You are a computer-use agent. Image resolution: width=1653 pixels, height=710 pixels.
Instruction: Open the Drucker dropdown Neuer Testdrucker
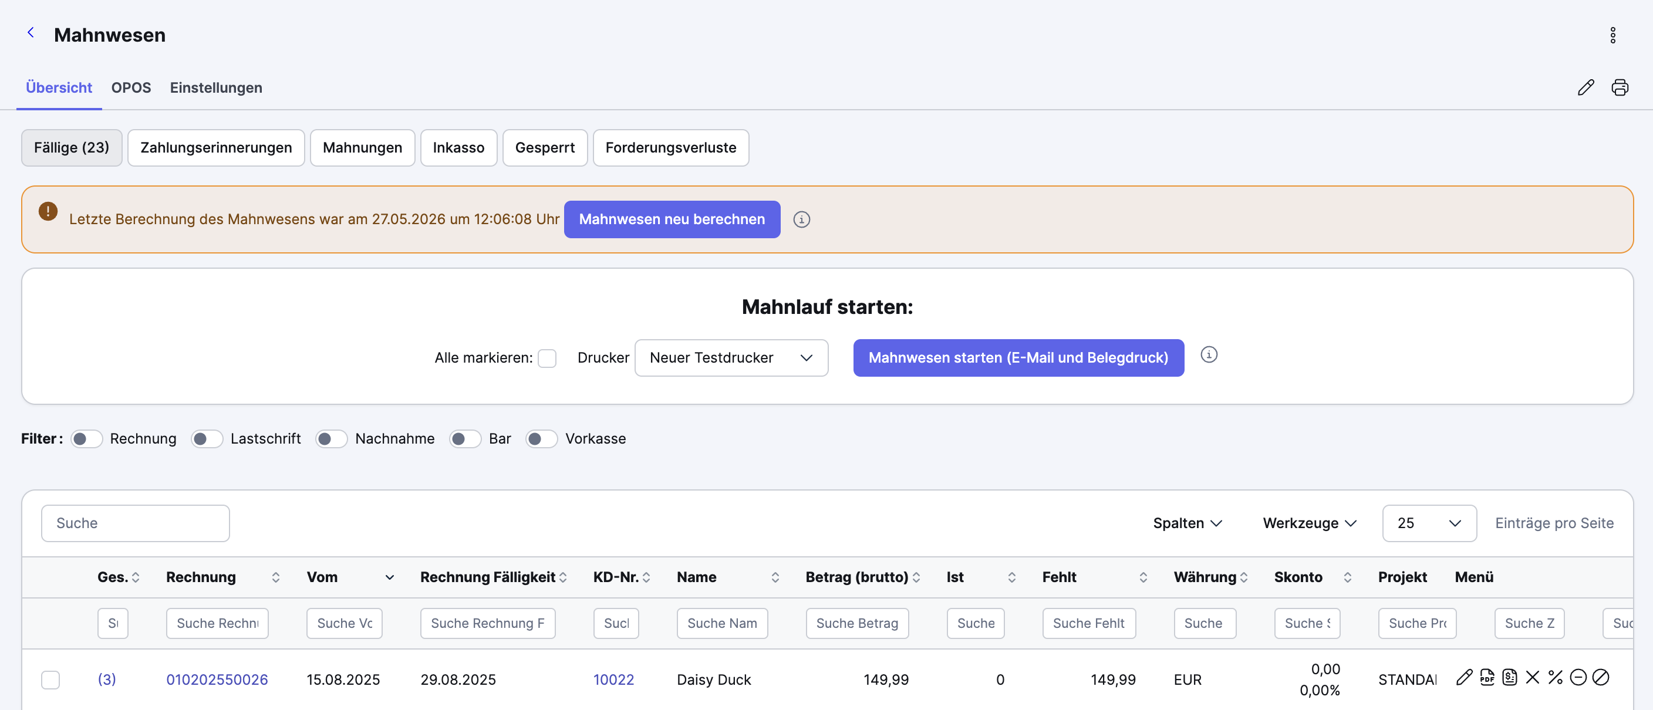(731, 358)
